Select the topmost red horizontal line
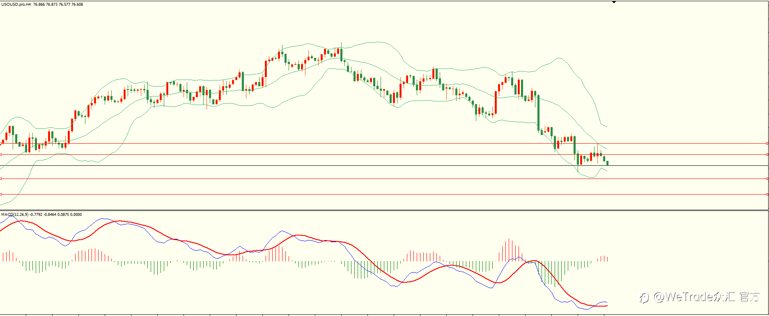 [x=384, y=144]
